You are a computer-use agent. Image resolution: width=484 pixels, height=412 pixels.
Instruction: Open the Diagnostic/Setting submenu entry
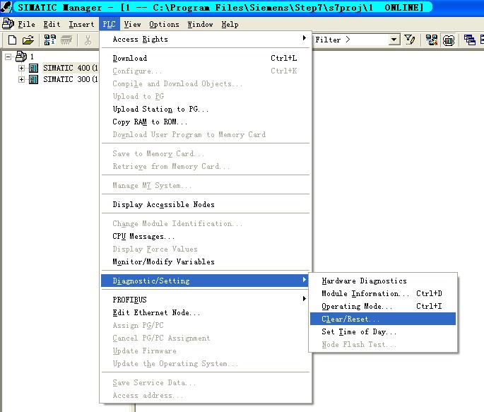pyautogui.click(x=206, y=281)
